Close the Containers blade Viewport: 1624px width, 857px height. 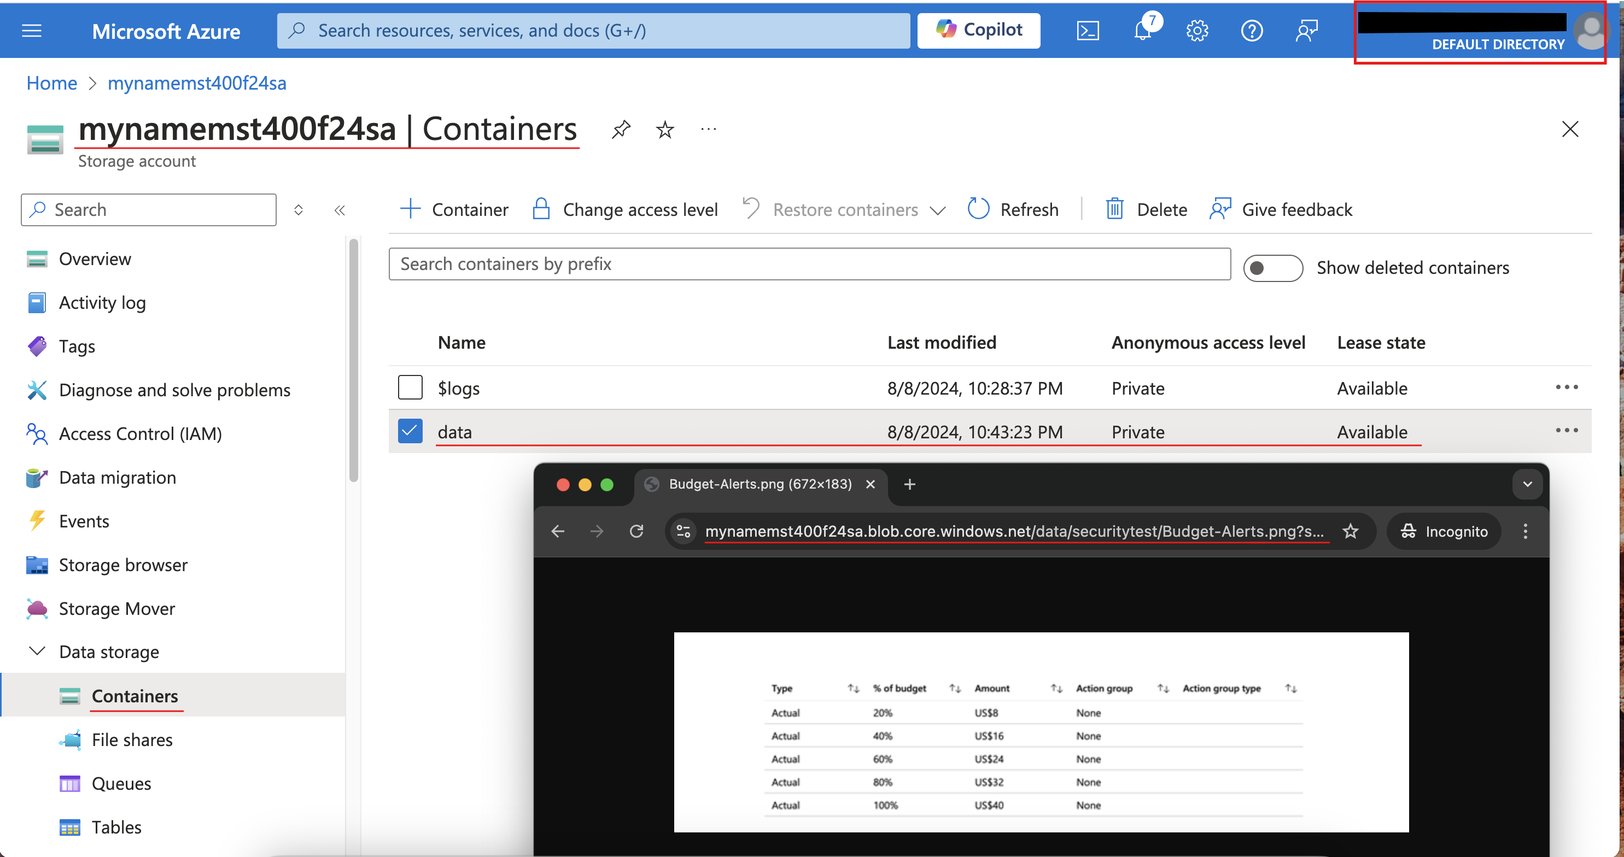click(x=1570, y=129)
